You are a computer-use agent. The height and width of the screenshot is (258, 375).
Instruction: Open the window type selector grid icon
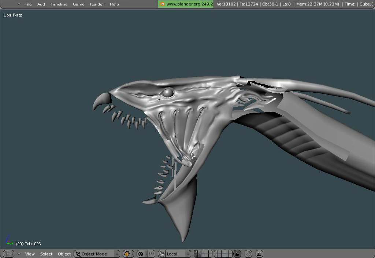(8, 254)
